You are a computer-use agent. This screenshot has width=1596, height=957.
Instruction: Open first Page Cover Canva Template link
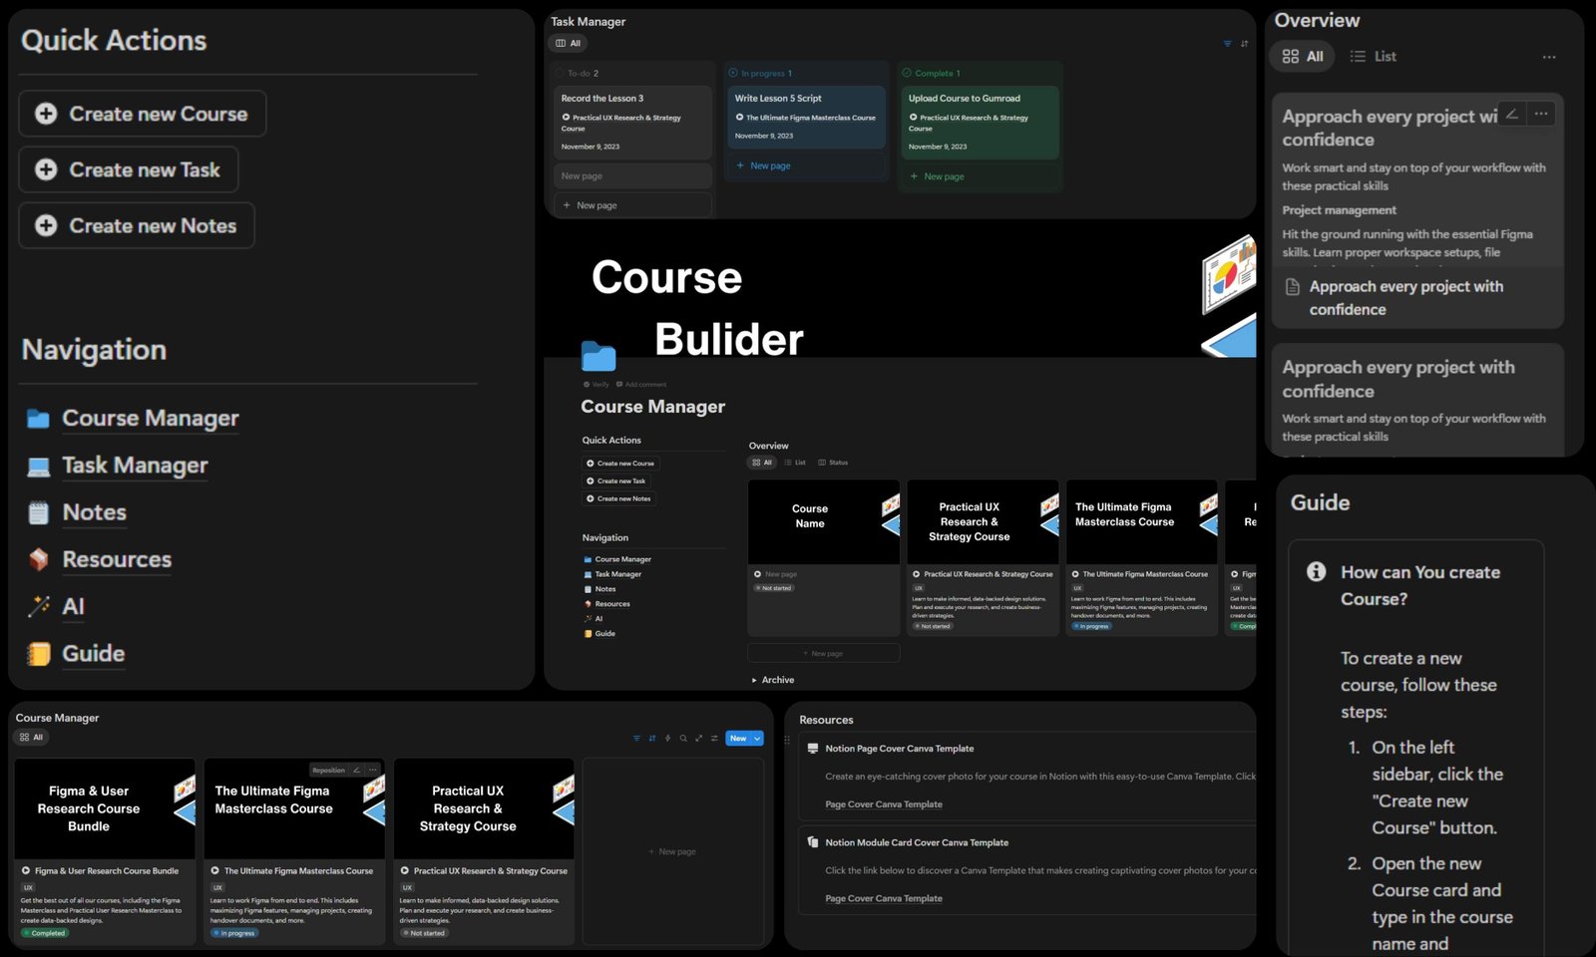[x=883, y=804]
